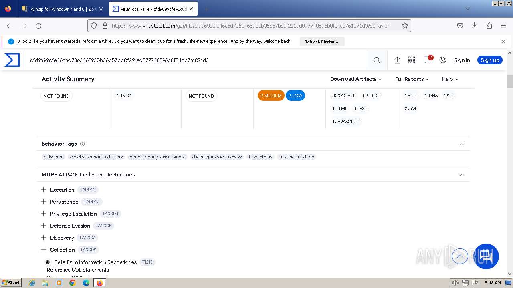Collapse the Collection TA0009 tactic

[44, 250]
